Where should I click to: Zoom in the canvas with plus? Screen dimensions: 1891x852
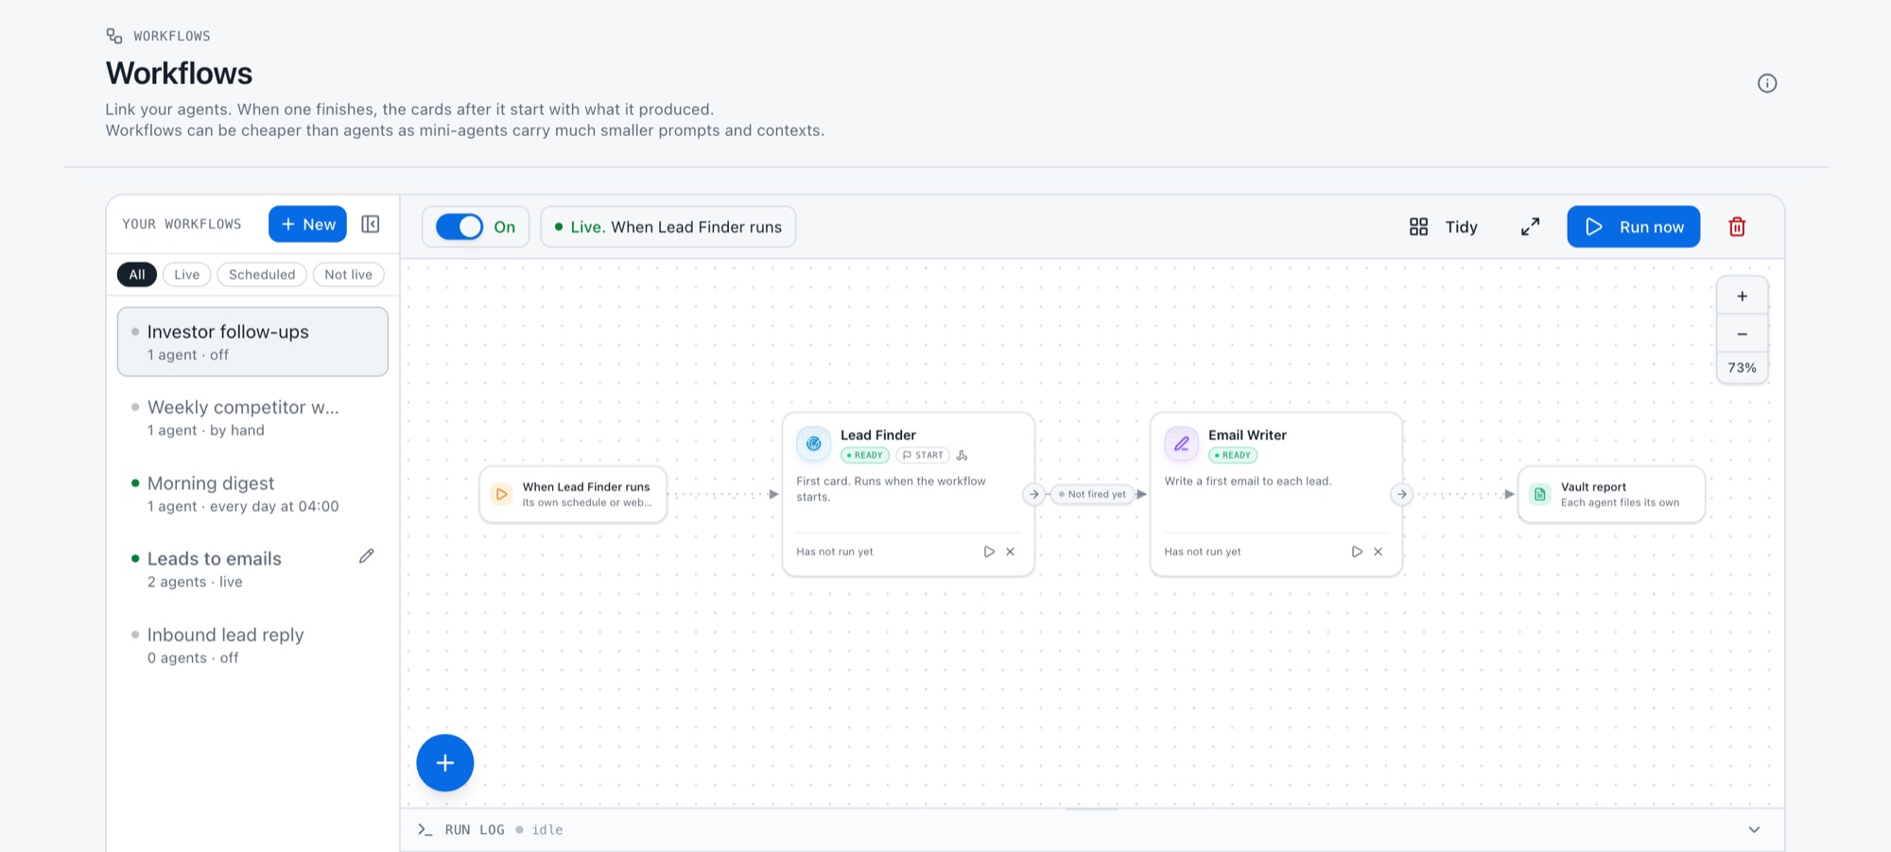pos(1742,296)
